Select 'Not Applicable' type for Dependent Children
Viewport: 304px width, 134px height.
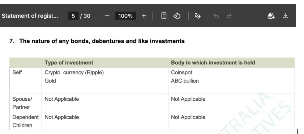point(62,117)
